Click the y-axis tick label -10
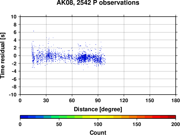 tap(13, 95)
